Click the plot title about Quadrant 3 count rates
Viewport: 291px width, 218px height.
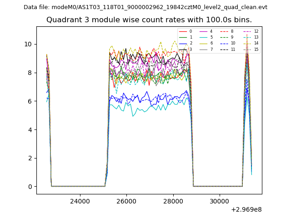coord(149,20)
